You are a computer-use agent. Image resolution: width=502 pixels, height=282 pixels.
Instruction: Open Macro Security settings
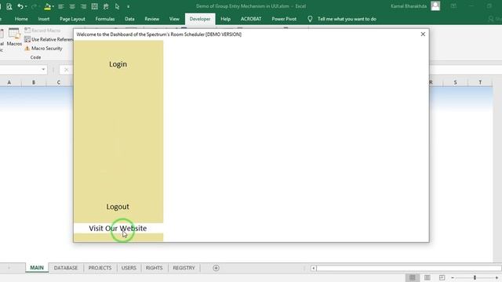[x=43, y=49]
